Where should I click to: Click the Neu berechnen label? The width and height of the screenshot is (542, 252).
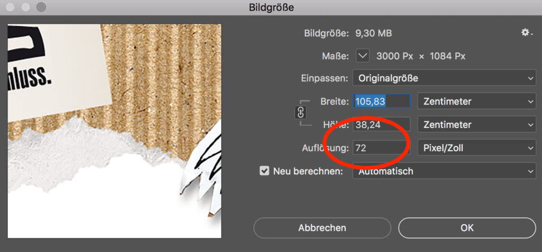(308, 171)
